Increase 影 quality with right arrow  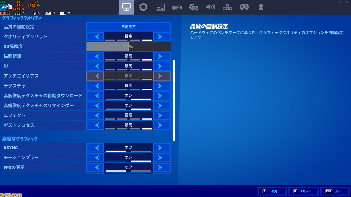[x=162, y=66]
